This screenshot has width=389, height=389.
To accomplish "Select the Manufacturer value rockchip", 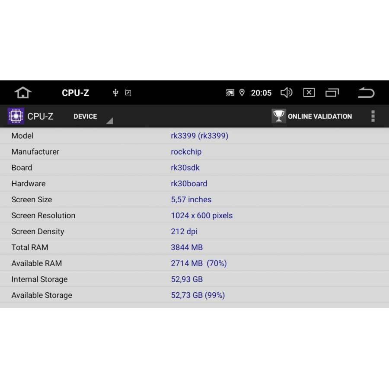I will (186, 152).
